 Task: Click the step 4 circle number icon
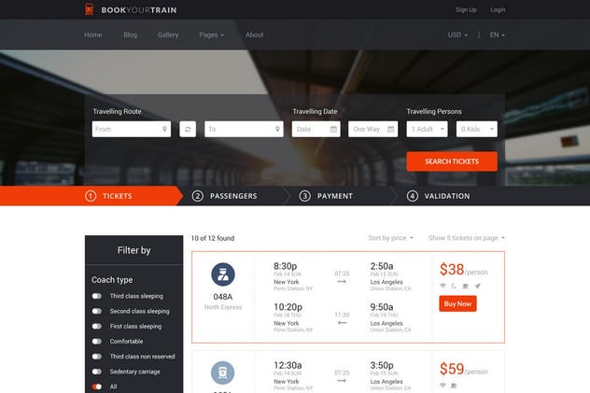pos(413,196)
